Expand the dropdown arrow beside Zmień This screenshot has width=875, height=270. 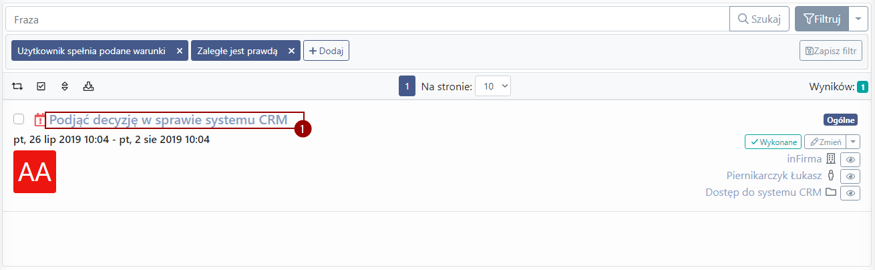(x=853, y=142)
